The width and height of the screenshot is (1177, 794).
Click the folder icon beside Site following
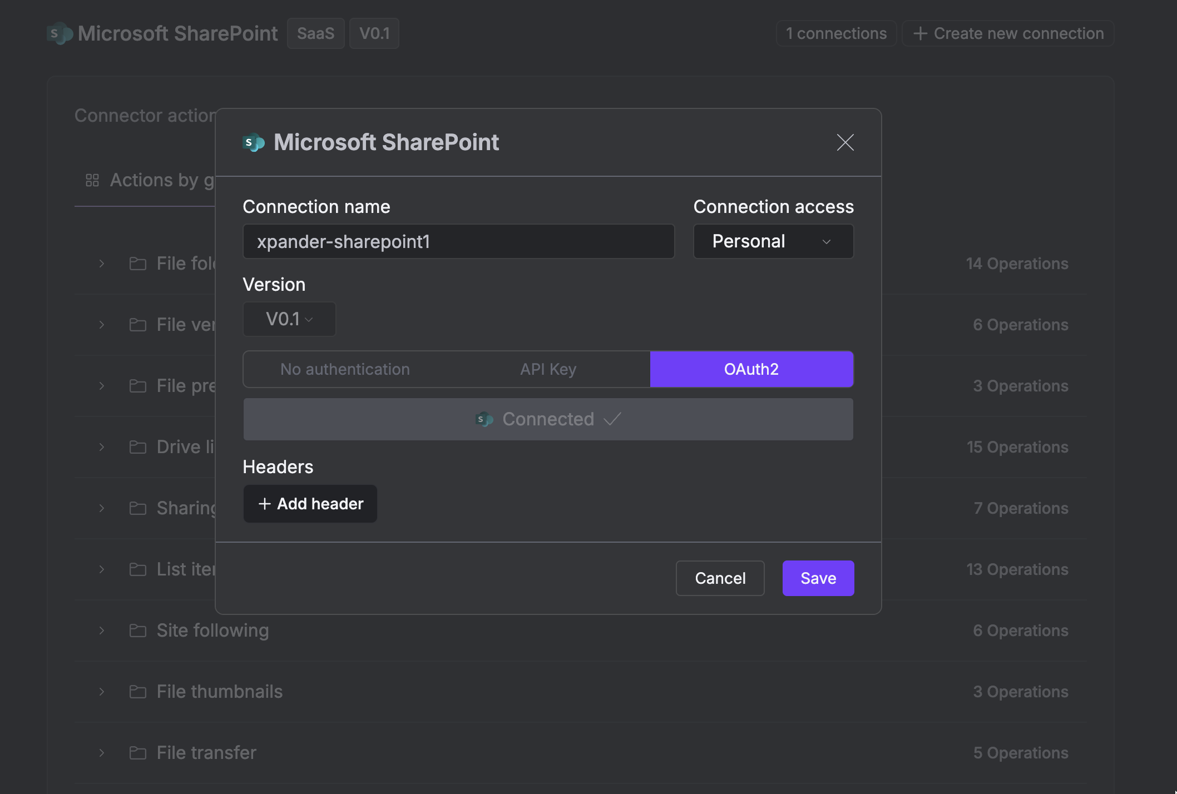pos(137,631)
